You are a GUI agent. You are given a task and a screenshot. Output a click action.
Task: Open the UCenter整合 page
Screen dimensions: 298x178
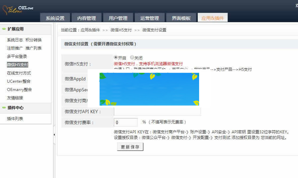click(x=19, y=81)
